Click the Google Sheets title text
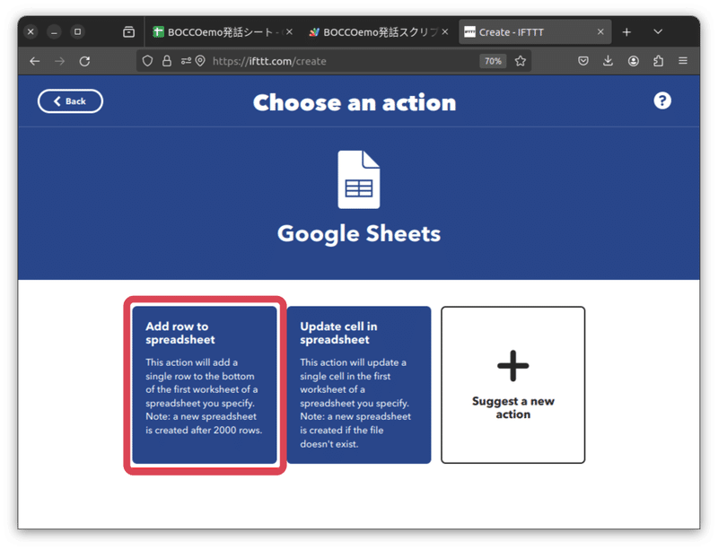 (358, 234)
